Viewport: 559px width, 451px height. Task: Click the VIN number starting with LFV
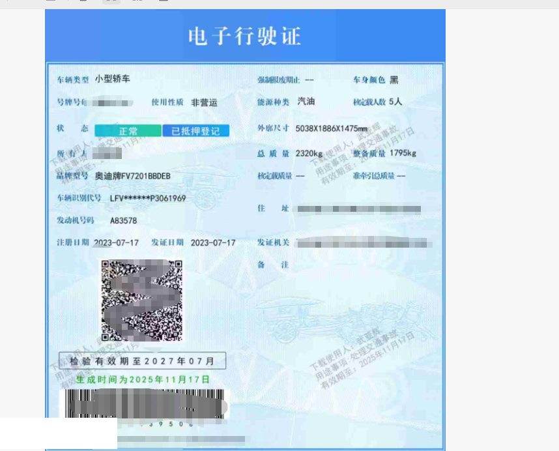(x=148, y=198)
